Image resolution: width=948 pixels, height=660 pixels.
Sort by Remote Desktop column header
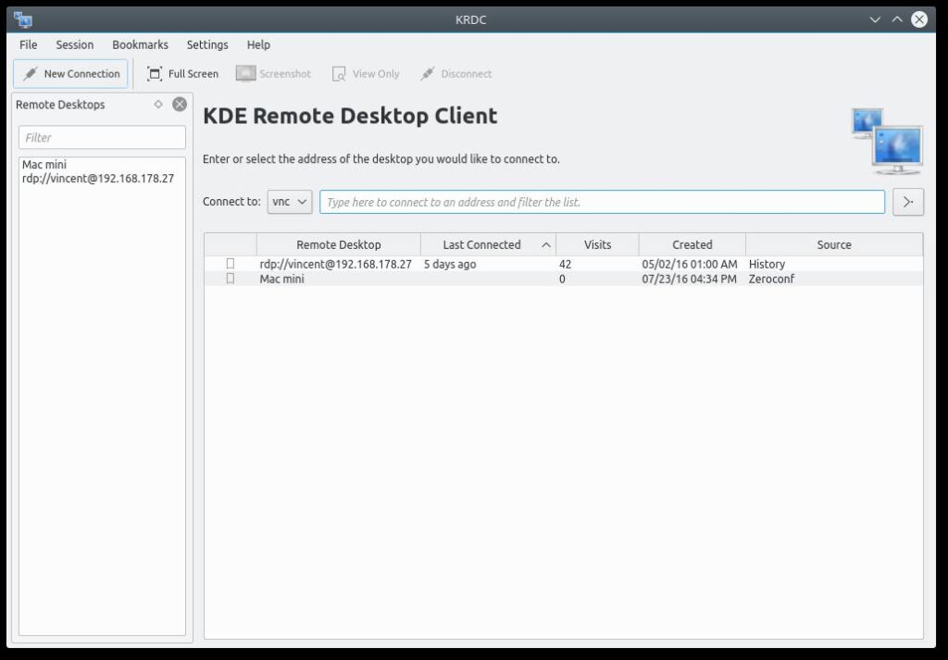339,244
